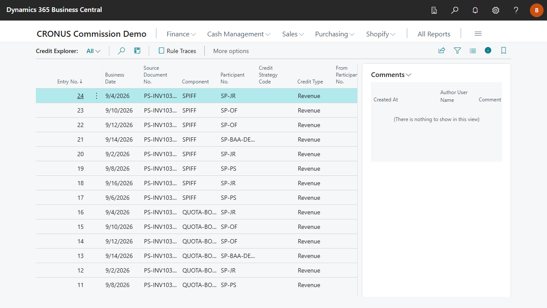Open entry number 24 link

(80, 96)
